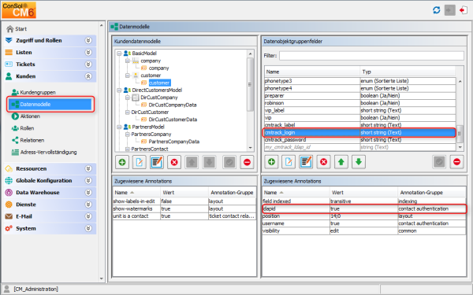Click the copy page icon under Datenobjektgruppenfelder
Viewport: 473px width, 295px height.
[289, 161]
